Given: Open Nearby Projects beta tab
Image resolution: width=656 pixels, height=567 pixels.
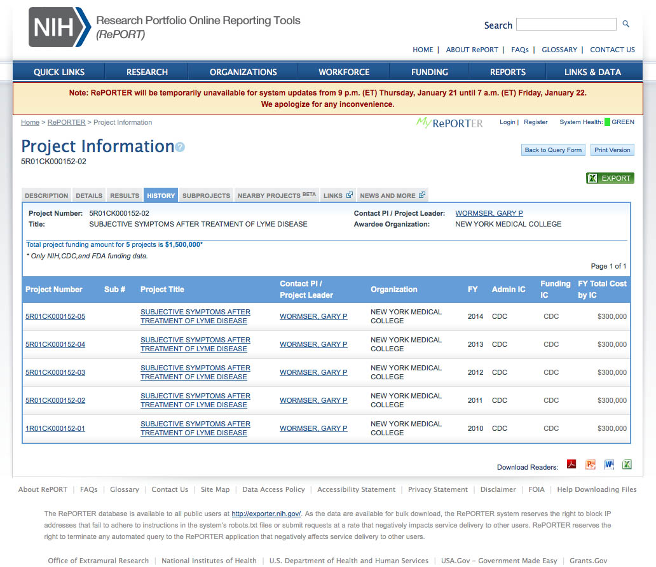Looking at the screenshot, I should click(x=277, y=195).
